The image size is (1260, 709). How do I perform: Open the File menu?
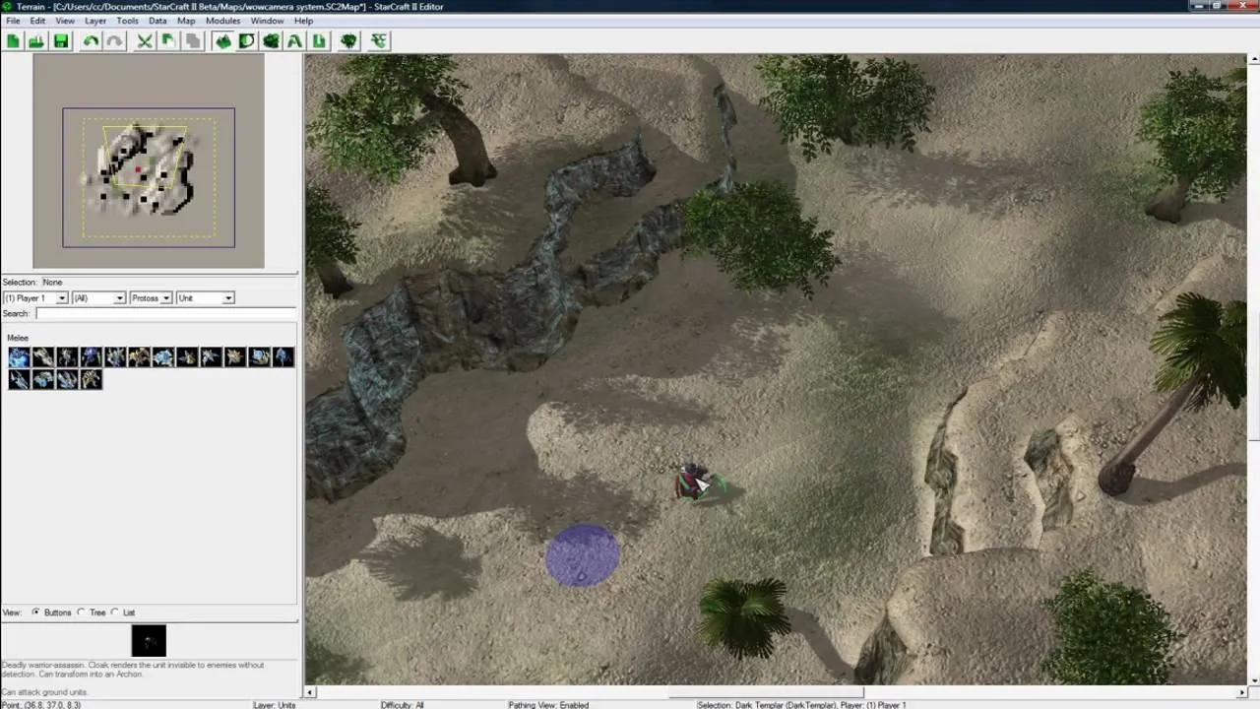[x=13, y=21]
